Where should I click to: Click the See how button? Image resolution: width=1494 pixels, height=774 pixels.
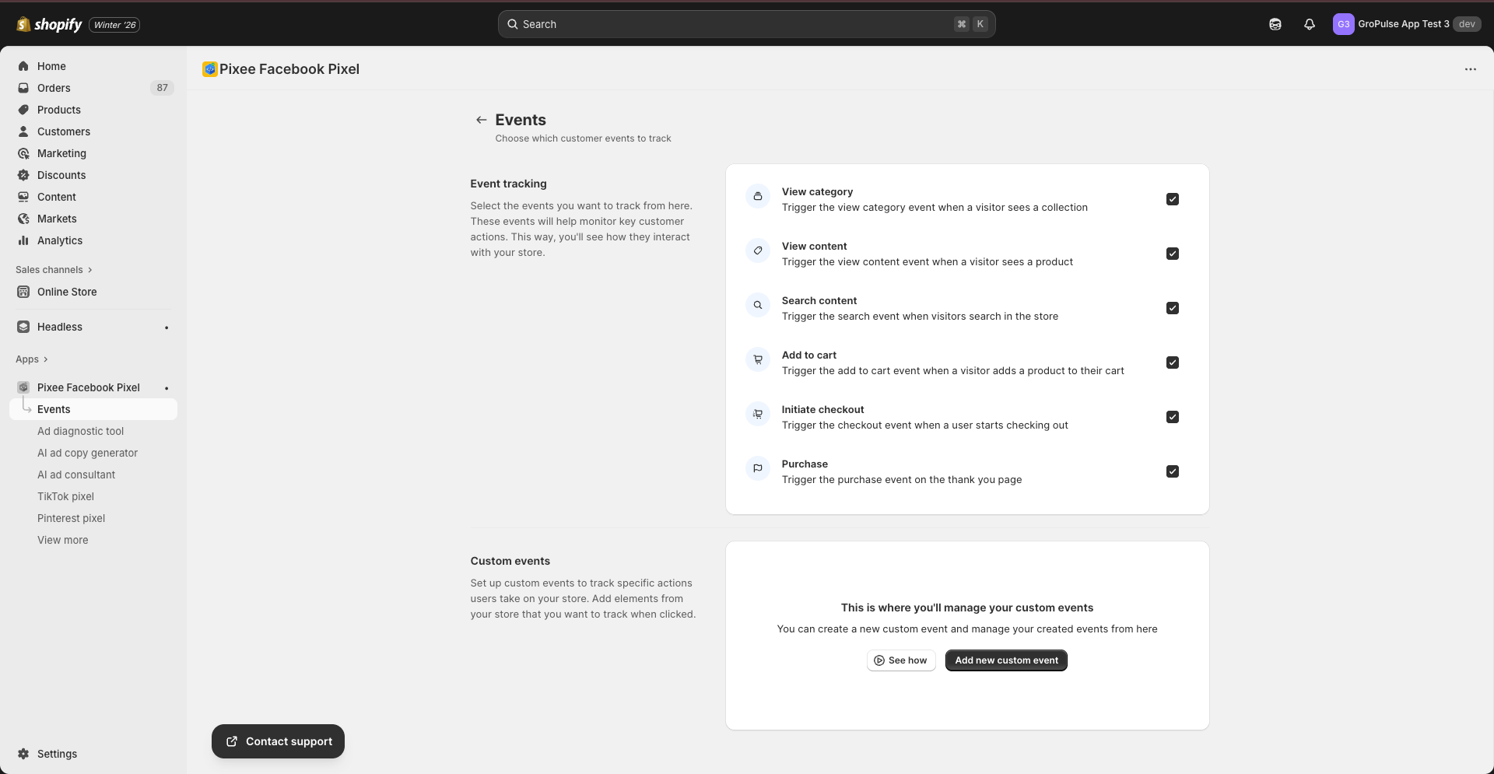coord(901,660)
